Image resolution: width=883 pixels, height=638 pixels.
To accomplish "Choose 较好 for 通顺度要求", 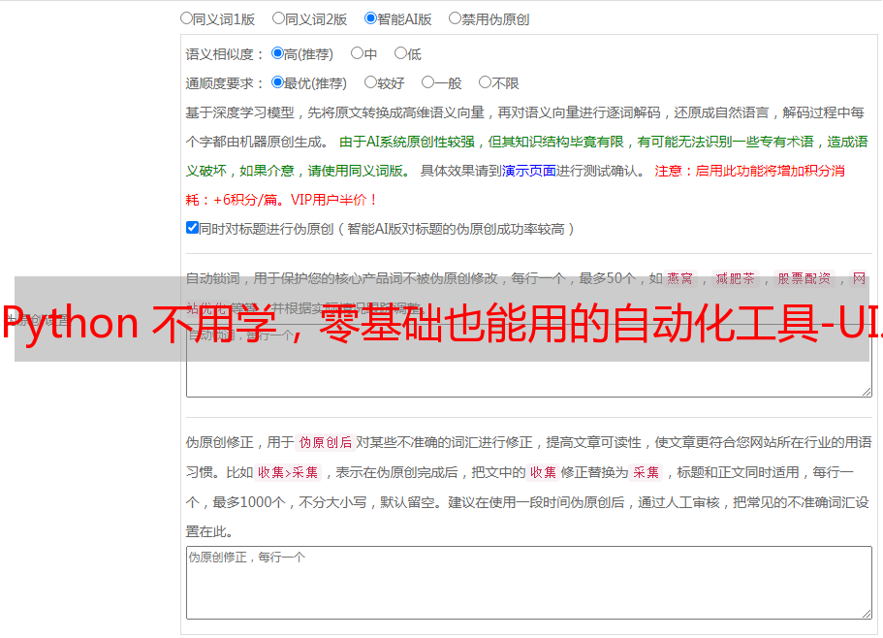I will pyautogui.click(x=370, y=82).
